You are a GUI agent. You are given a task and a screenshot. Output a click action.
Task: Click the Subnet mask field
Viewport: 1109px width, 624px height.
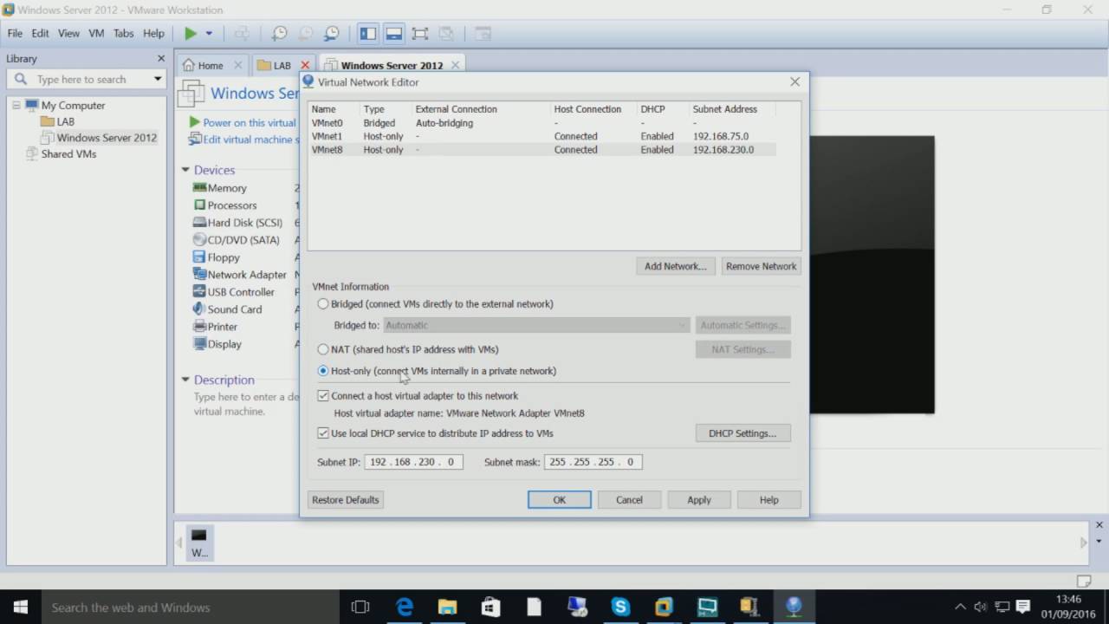coord(593,462)
